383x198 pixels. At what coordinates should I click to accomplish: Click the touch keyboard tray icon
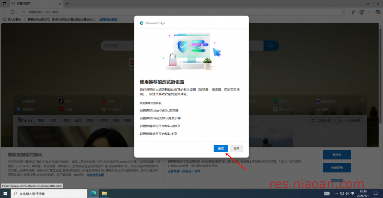(x=327, y=194)
